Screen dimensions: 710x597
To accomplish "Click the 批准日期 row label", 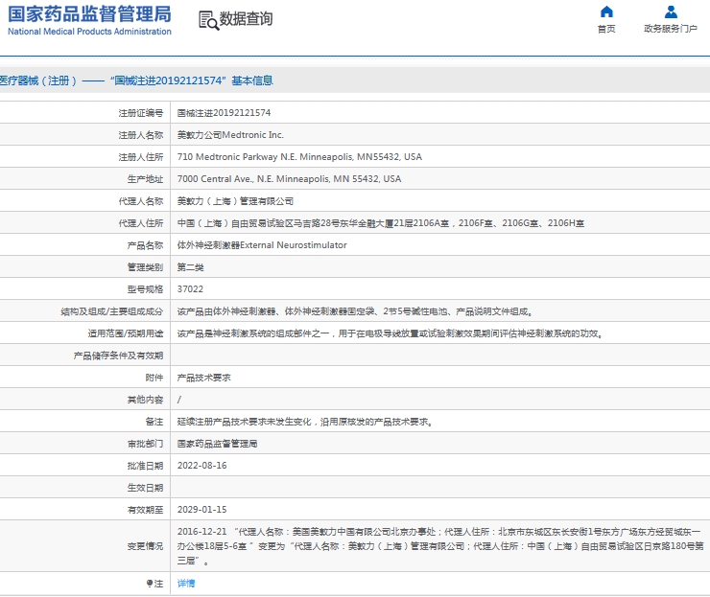I will (x=145, y=466).
